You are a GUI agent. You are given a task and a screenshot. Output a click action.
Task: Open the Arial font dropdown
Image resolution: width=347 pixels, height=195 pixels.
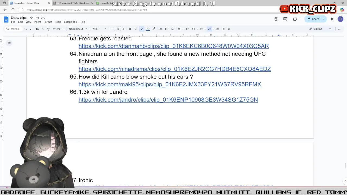pos(99,29)
